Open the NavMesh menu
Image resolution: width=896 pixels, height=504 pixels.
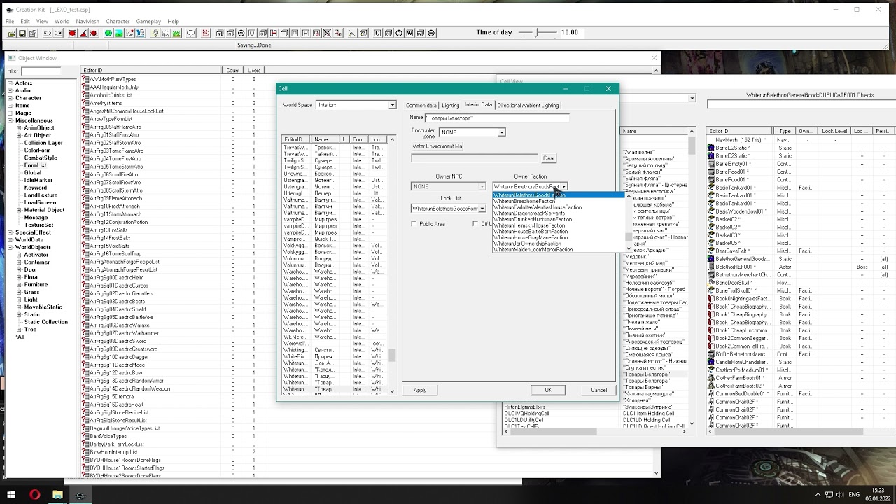pyautogui.click(x=87, y=21)
